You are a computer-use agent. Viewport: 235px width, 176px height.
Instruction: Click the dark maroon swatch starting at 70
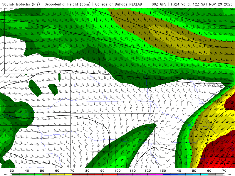coord(76,175)
